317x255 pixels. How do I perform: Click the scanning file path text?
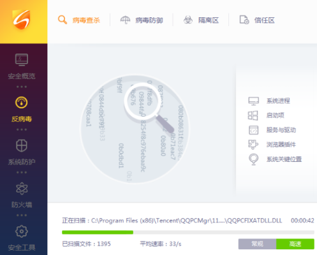click(172, 221)
